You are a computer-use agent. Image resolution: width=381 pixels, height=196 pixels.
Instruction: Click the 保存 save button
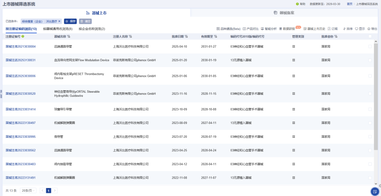(70, 21)
